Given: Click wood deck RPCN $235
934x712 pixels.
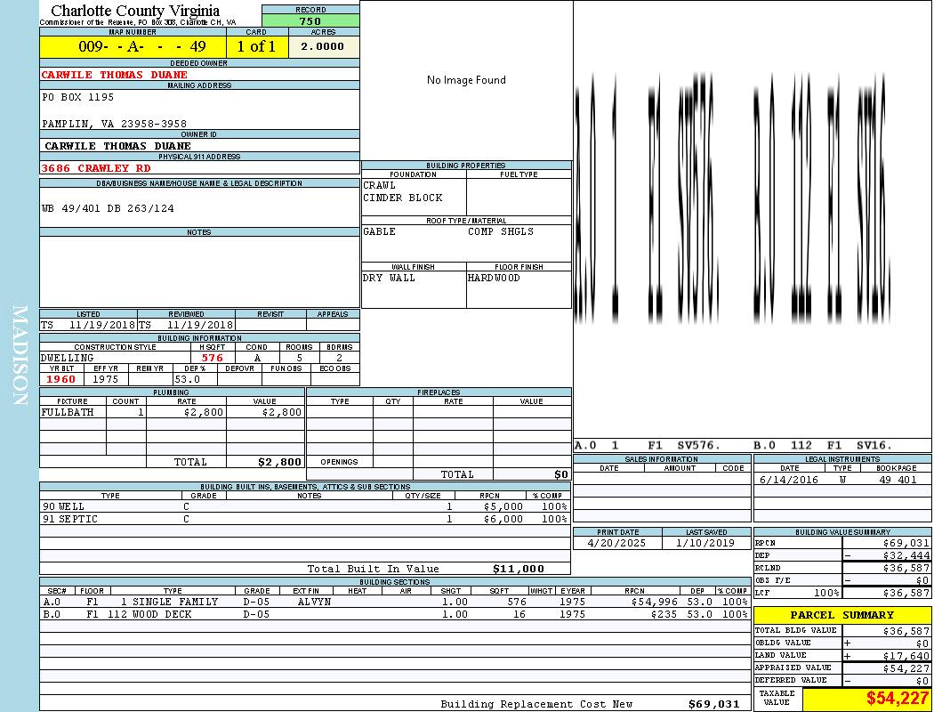Looking at the screenshot, I should [x=664, y=614].
